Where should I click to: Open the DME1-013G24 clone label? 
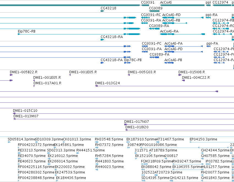(107, 83)
